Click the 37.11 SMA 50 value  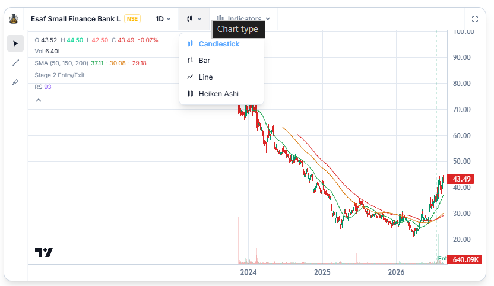(97, 63)
